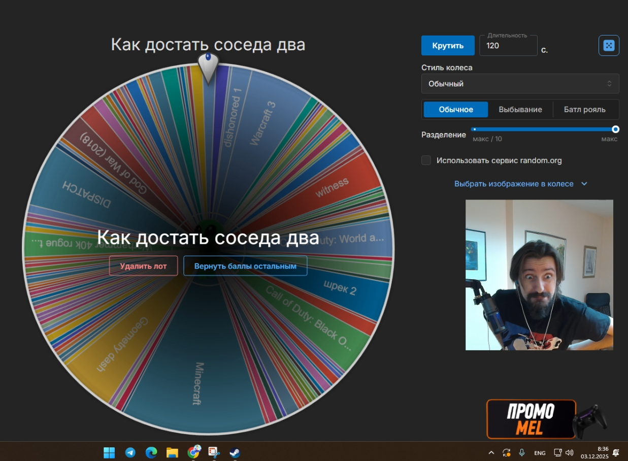The height and width of the screenshot is (461, 628).
Task: Click the volume speaker tray icon
Action: (569, 452)
